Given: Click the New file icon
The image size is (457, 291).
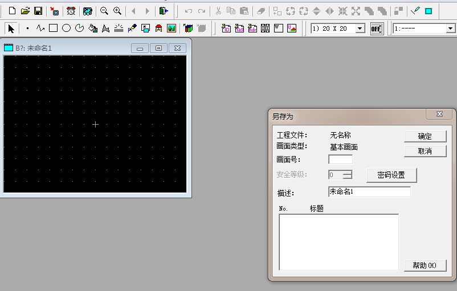Looking at the screenshot, I should [x=12, y=11].
